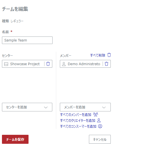Click the person icon beside すべてのクリエイターを追加
Viewport: 165px width, 144px height.
coord(99,120)
